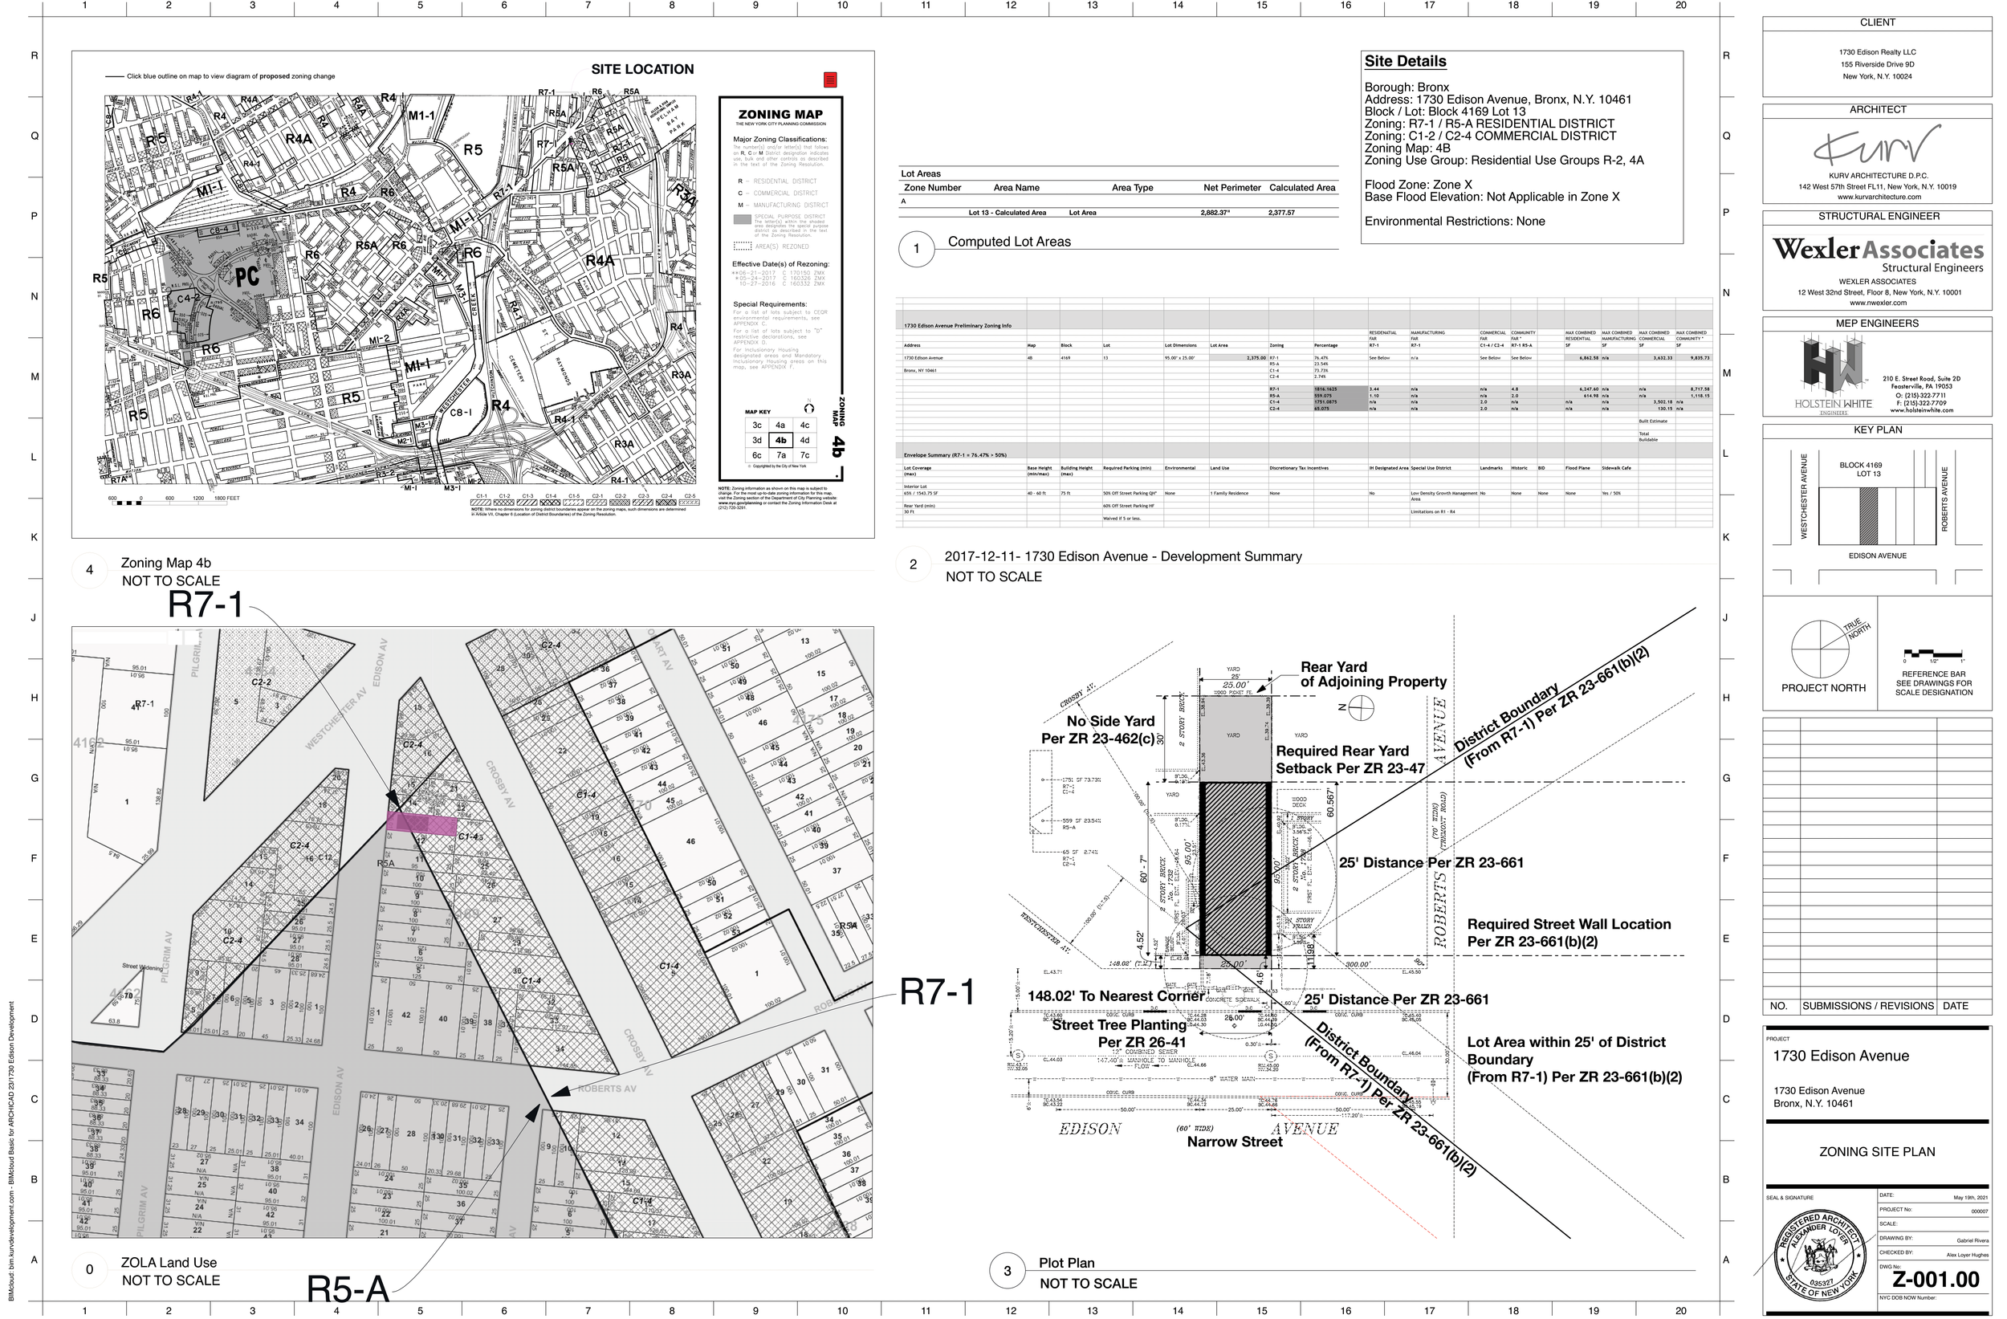Click the ZONING SITE PLAN sheet title
The height and width of the screenshot is (1319, 2007).
click(x=1876, y=1153)
